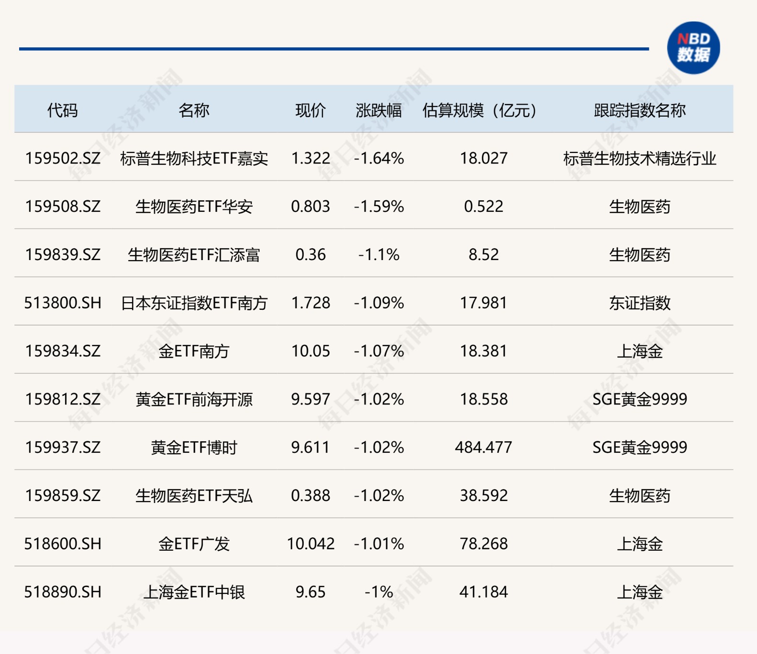This screenshot has width=757, height=654.
Task: Click 黄金ETF前海开源 fund name
Action: click(x=194, y=399)
